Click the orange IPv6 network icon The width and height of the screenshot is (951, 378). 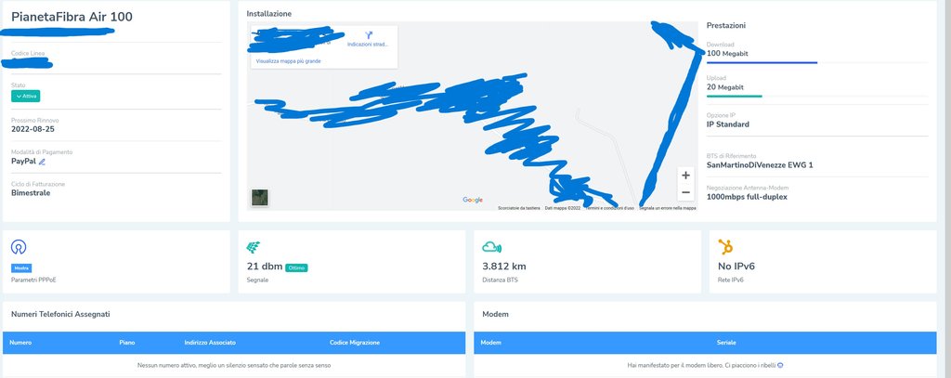tap(725, 246)
